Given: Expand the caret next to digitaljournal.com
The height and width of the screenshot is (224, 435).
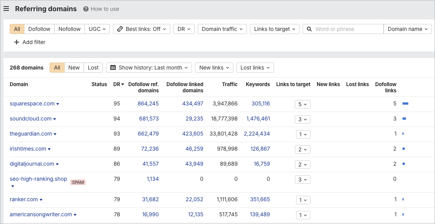Looking at the screenshot, I should coord(57,164).
